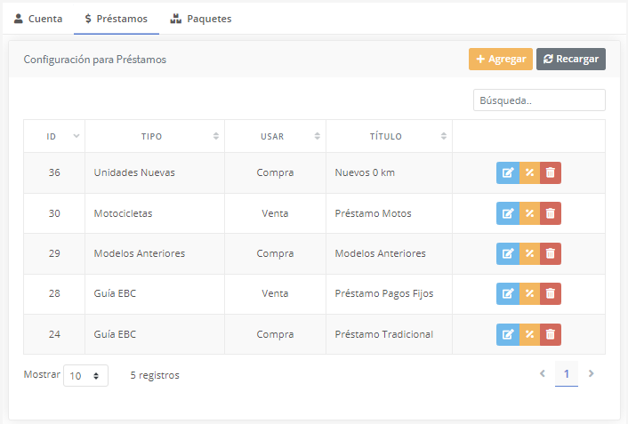Image resolution: width=628 pixels, height=424 pixels.
Task: Edit the Unidades Nuevas row (ID 36)
Action: pyautogui.click(x=508, y=172)
